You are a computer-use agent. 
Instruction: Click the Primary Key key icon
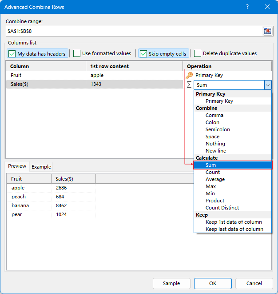(x=189, y=76)
